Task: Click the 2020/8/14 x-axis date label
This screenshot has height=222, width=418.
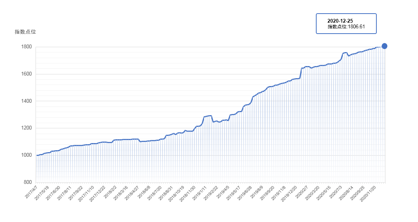Action: coord(346,193)
